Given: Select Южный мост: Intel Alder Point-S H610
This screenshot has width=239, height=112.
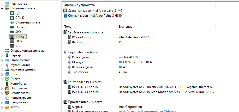Looking at the screenshot, I should coord(95,16).
